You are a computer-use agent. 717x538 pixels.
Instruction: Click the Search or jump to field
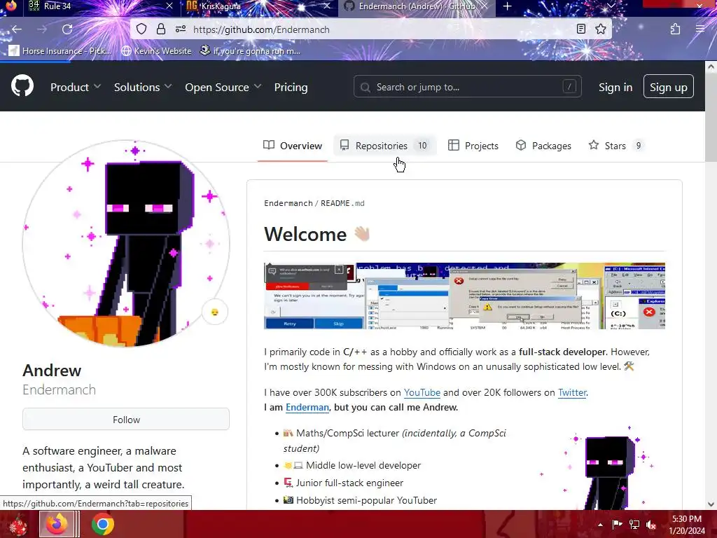[x=467, y=86]
